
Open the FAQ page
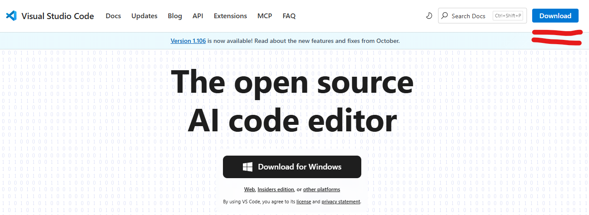289,16
